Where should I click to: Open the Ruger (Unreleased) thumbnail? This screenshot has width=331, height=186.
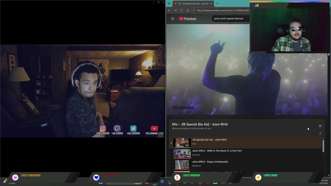coord(182,165)
